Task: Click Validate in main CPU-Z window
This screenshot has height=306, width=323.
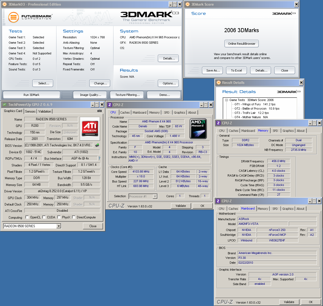Action: click(x=181, y=206)
